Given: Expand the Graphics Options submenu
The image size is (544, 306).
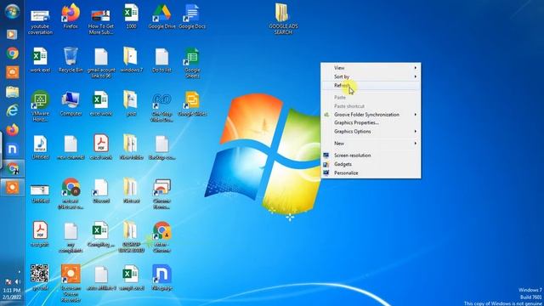Looking at the screenshot, I should pos(371,132).
